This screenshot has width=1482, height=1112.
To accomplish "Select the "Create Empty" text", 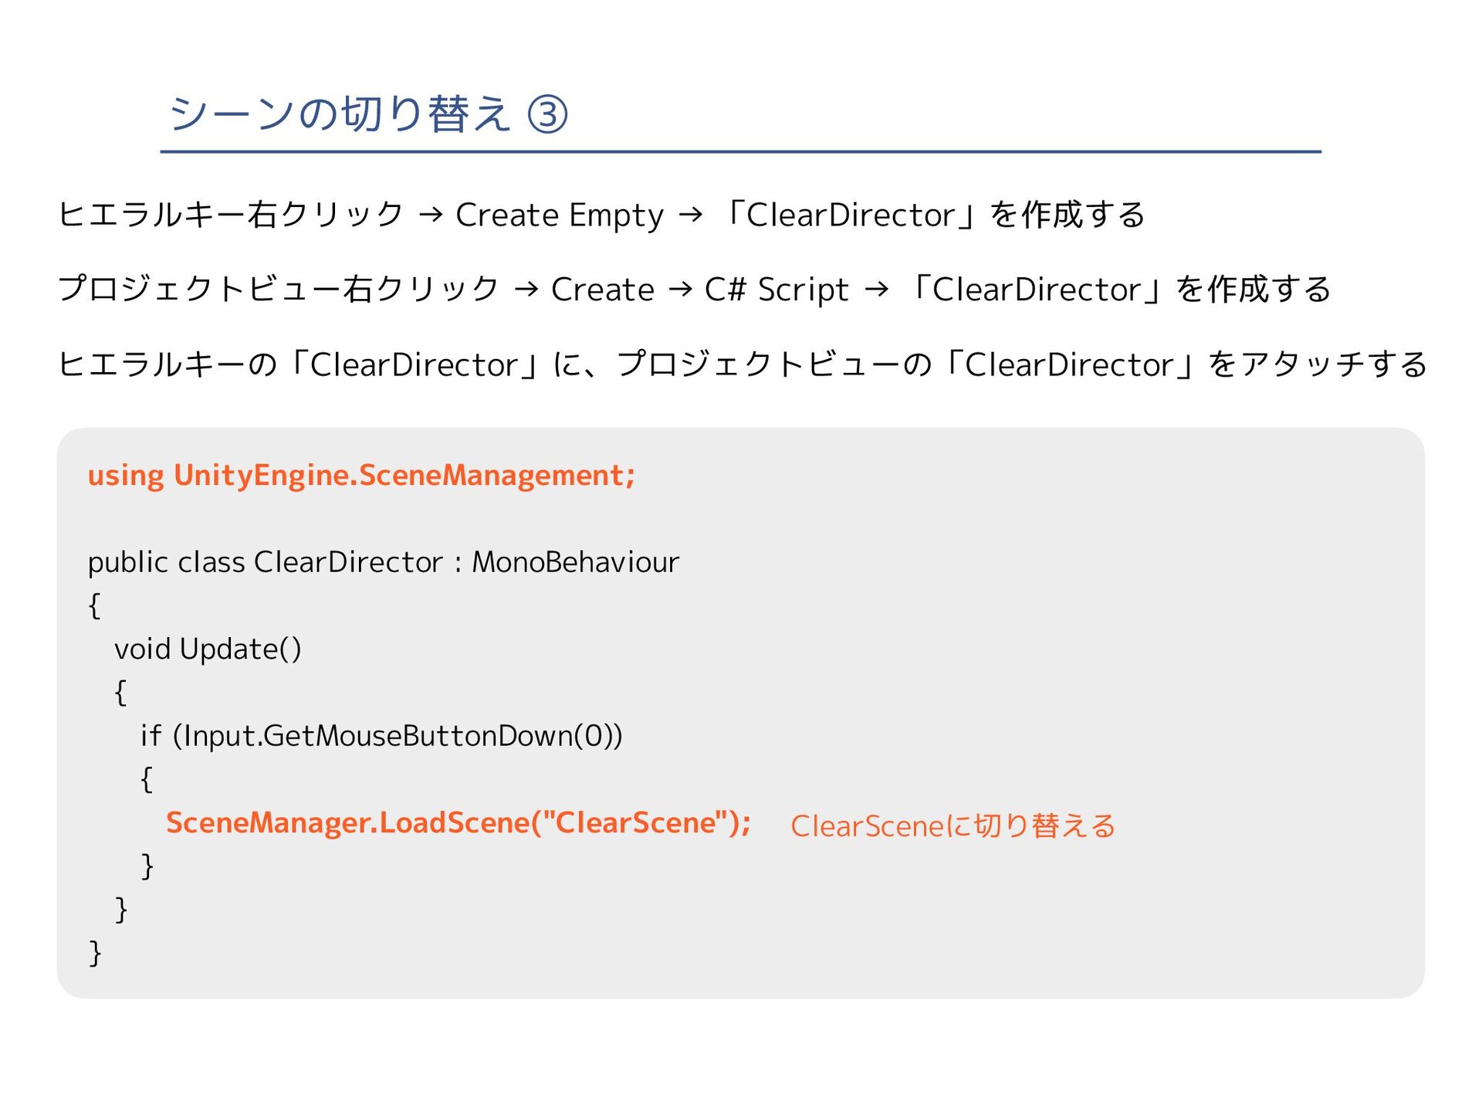I will pos(559,215).
